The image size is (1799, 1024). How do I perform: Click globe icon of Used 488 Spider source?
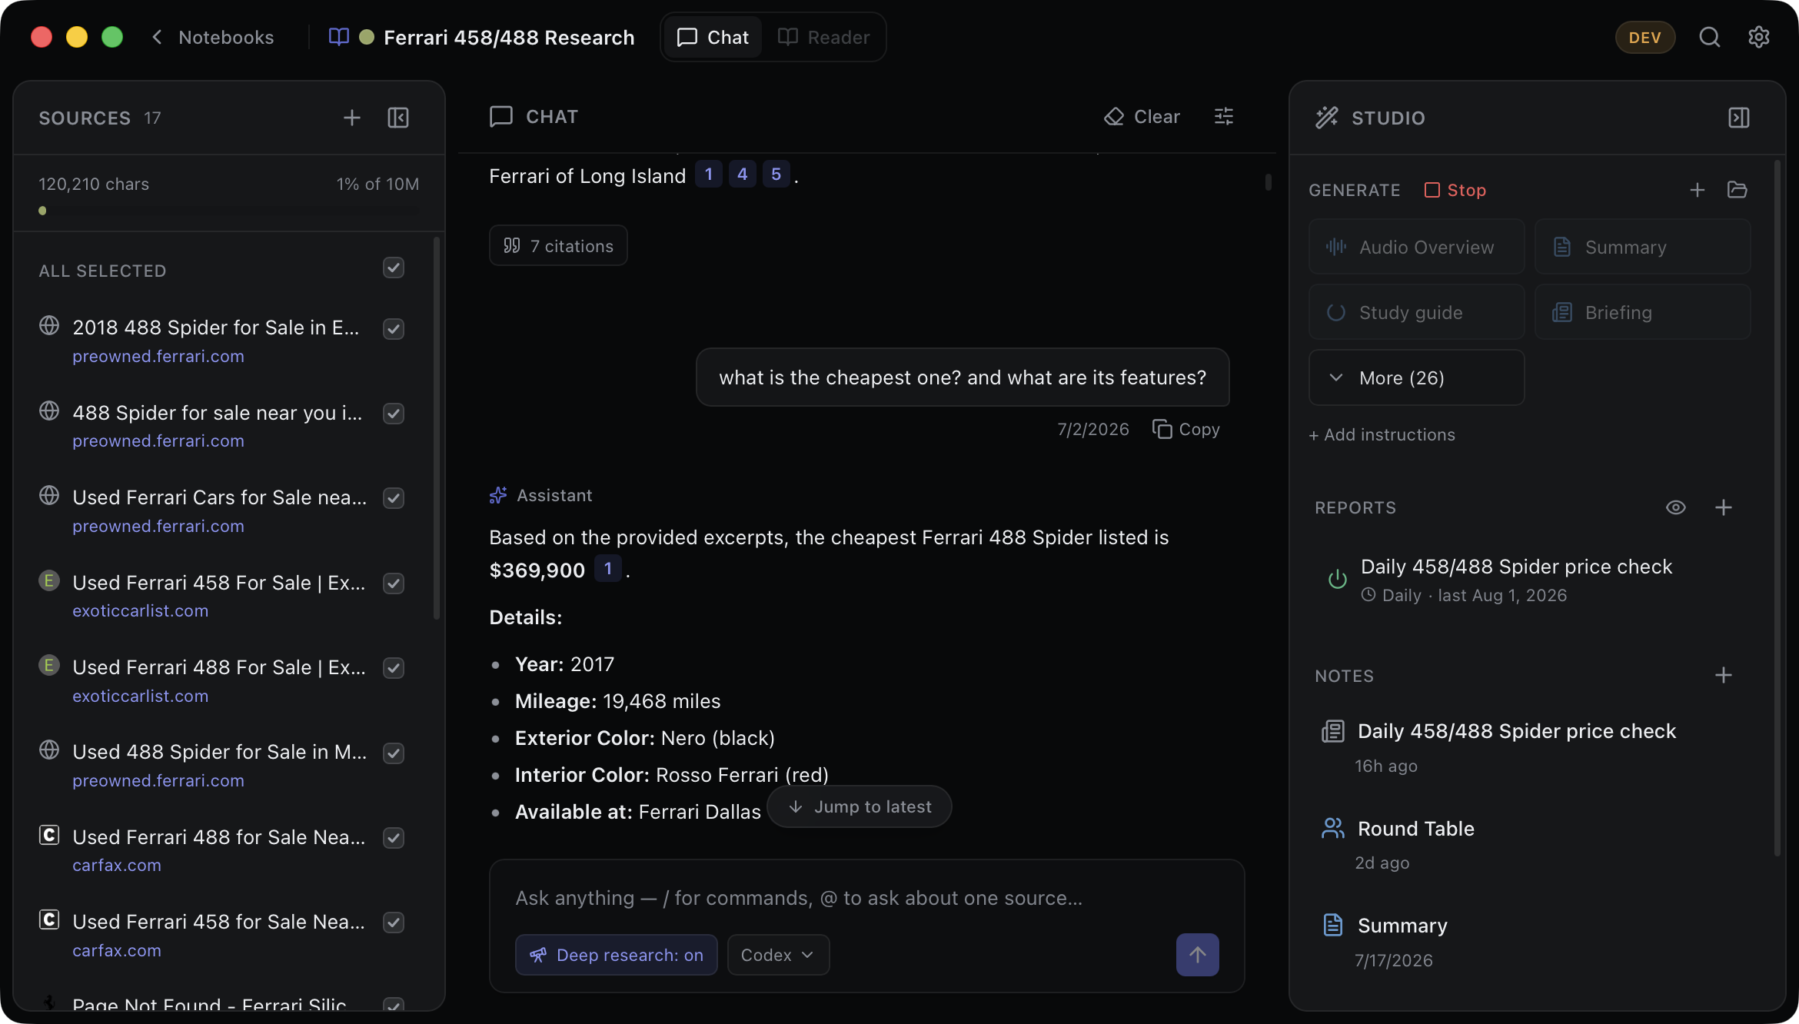click(x=49, y=750)
